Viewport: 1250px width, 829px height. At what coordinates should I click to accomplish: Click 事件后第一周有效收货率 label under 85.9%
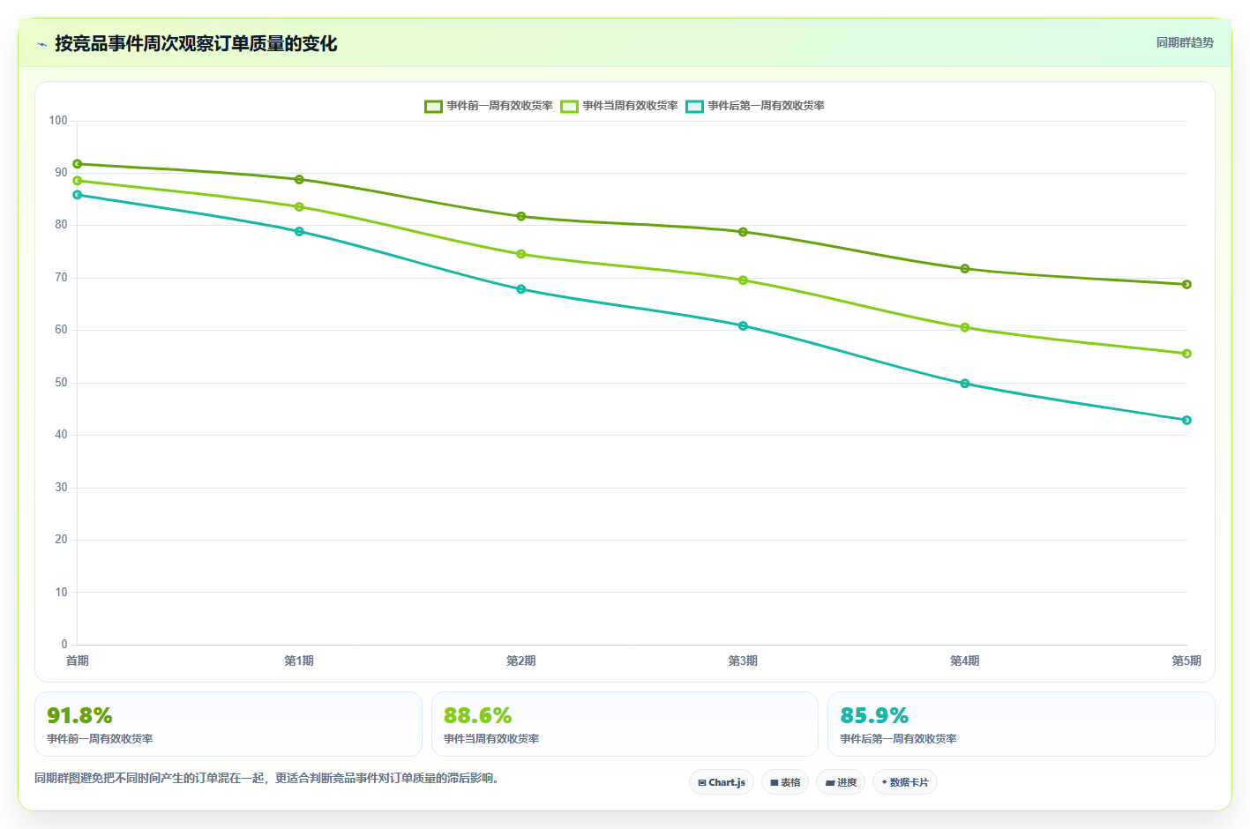899,739
